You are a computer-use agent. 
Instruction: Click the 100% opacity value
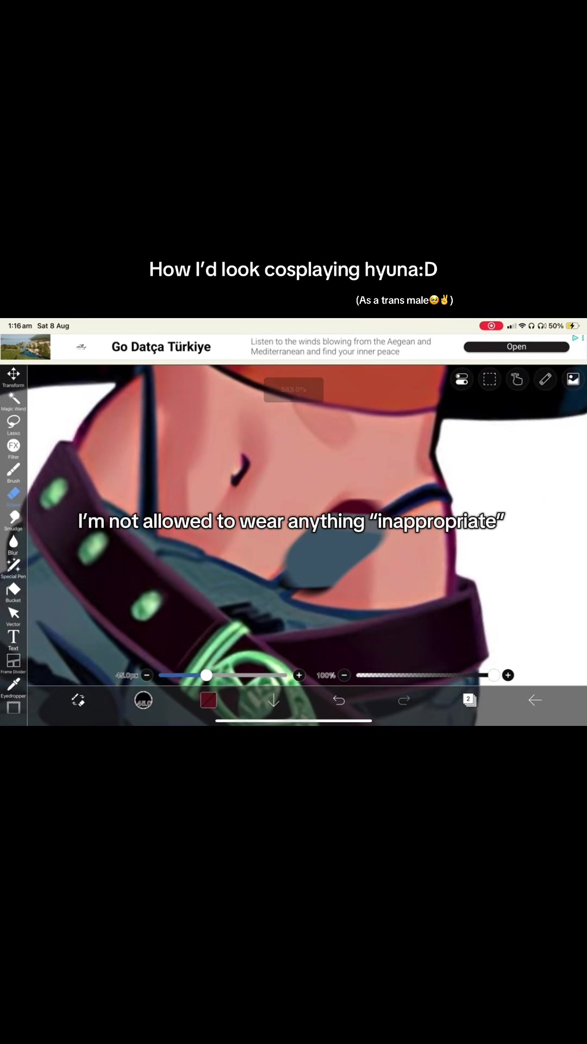click(x=326, y=675)
